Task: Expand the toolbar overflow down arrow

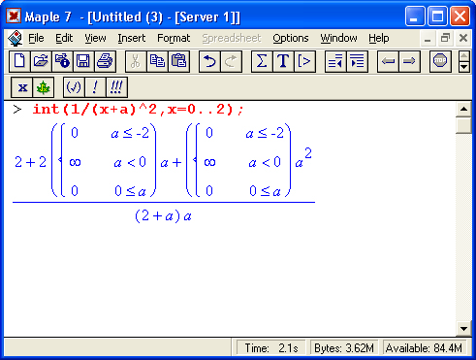Action: 464,67
